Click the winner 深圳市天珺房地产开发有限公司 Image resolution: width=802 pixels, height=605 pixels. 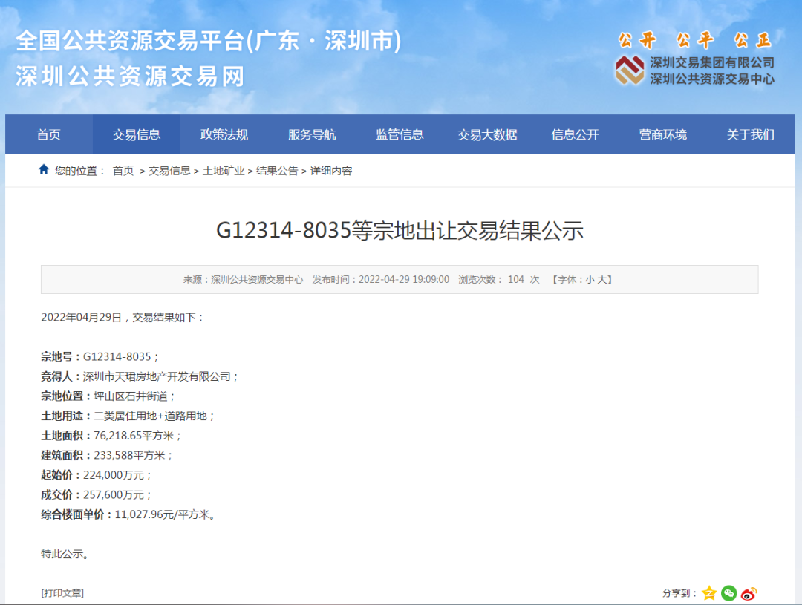point(157,376)
